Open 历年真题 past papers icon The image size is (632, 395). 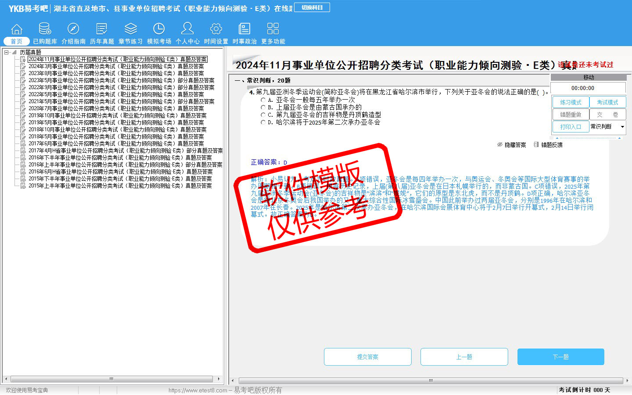[x=102, y=29]
